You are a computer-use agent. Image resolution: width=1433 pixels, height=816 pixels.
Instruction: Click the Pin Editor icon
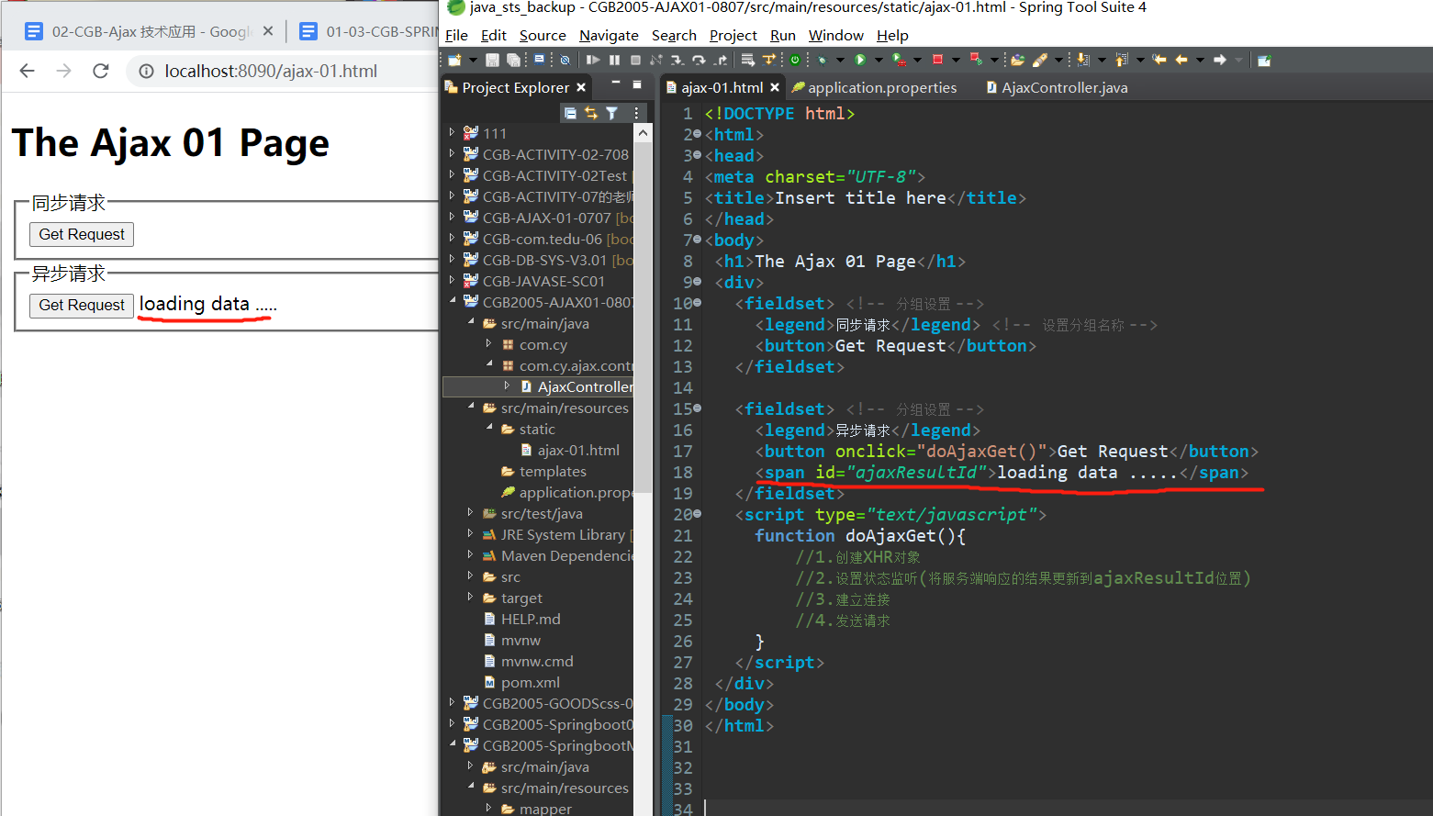tap(1264, 60)
